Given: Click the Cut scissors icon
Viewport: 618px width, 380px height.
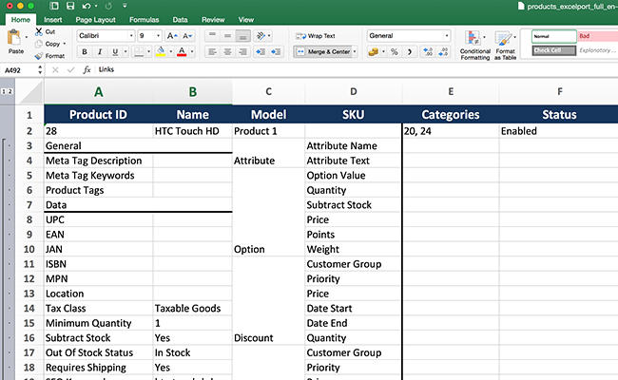Looking at the screenshot, I should [x=39, y=31].
